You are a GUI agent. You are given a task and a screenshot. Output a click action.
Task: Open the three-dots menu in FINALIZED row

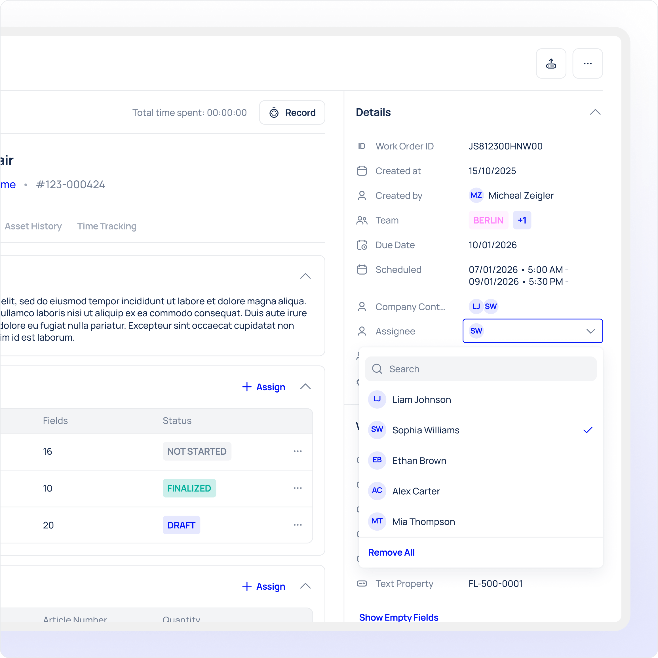(x=298, y=488)
